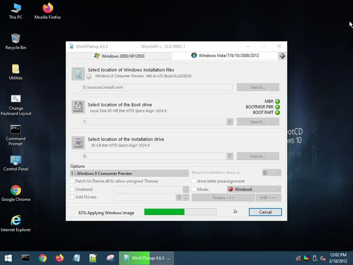This screenshot has width=353, height=265.
Task: Open the Tweaks >>> button
Action: 223,198
